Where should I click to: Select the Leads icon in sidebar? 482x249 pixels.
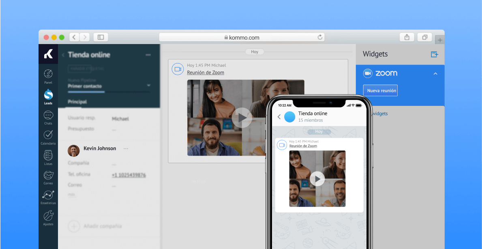coord(48,95)
